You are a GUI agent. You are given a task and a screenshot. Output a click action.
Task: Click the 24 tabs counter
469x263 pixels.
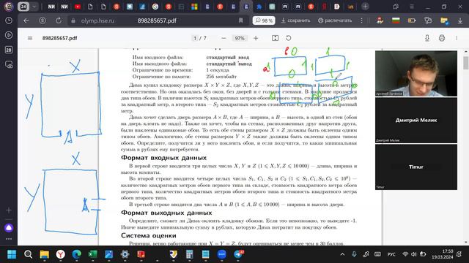tap(23, 7)
